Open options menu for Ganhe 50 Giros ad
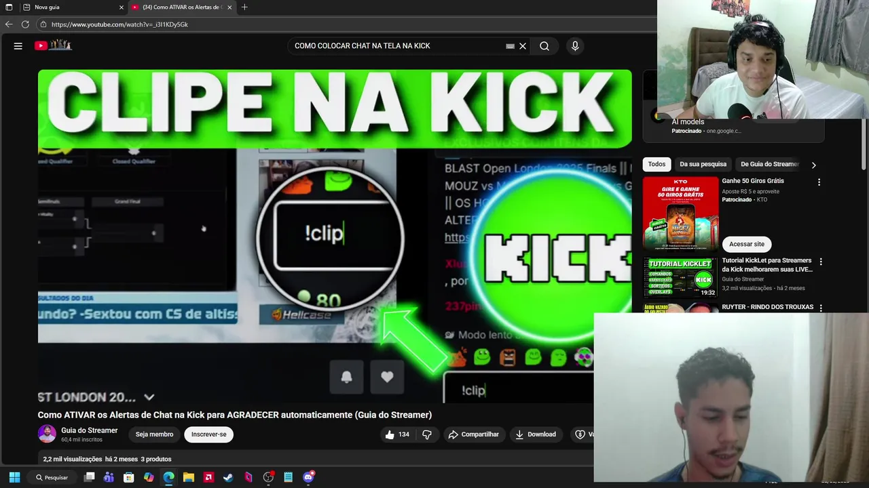Screen dimensions: 869x488 (x=819, y=182)
